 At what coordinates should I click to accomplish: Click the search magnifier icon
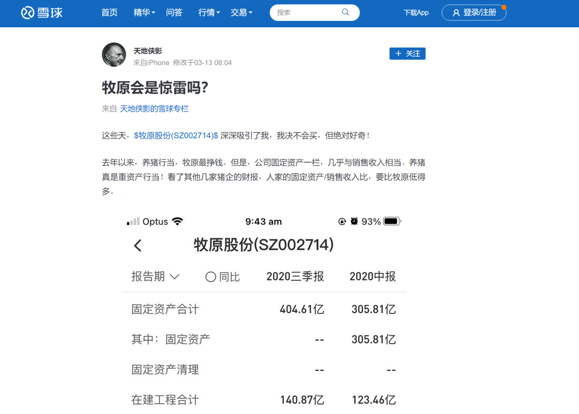[x=345, y=12]
